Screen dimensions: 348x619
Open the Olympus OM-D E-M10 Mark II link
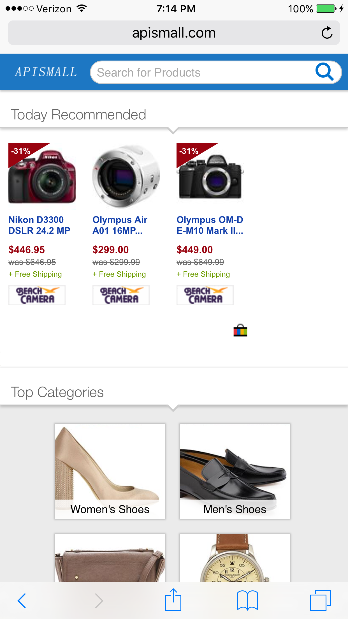point(210,225)
